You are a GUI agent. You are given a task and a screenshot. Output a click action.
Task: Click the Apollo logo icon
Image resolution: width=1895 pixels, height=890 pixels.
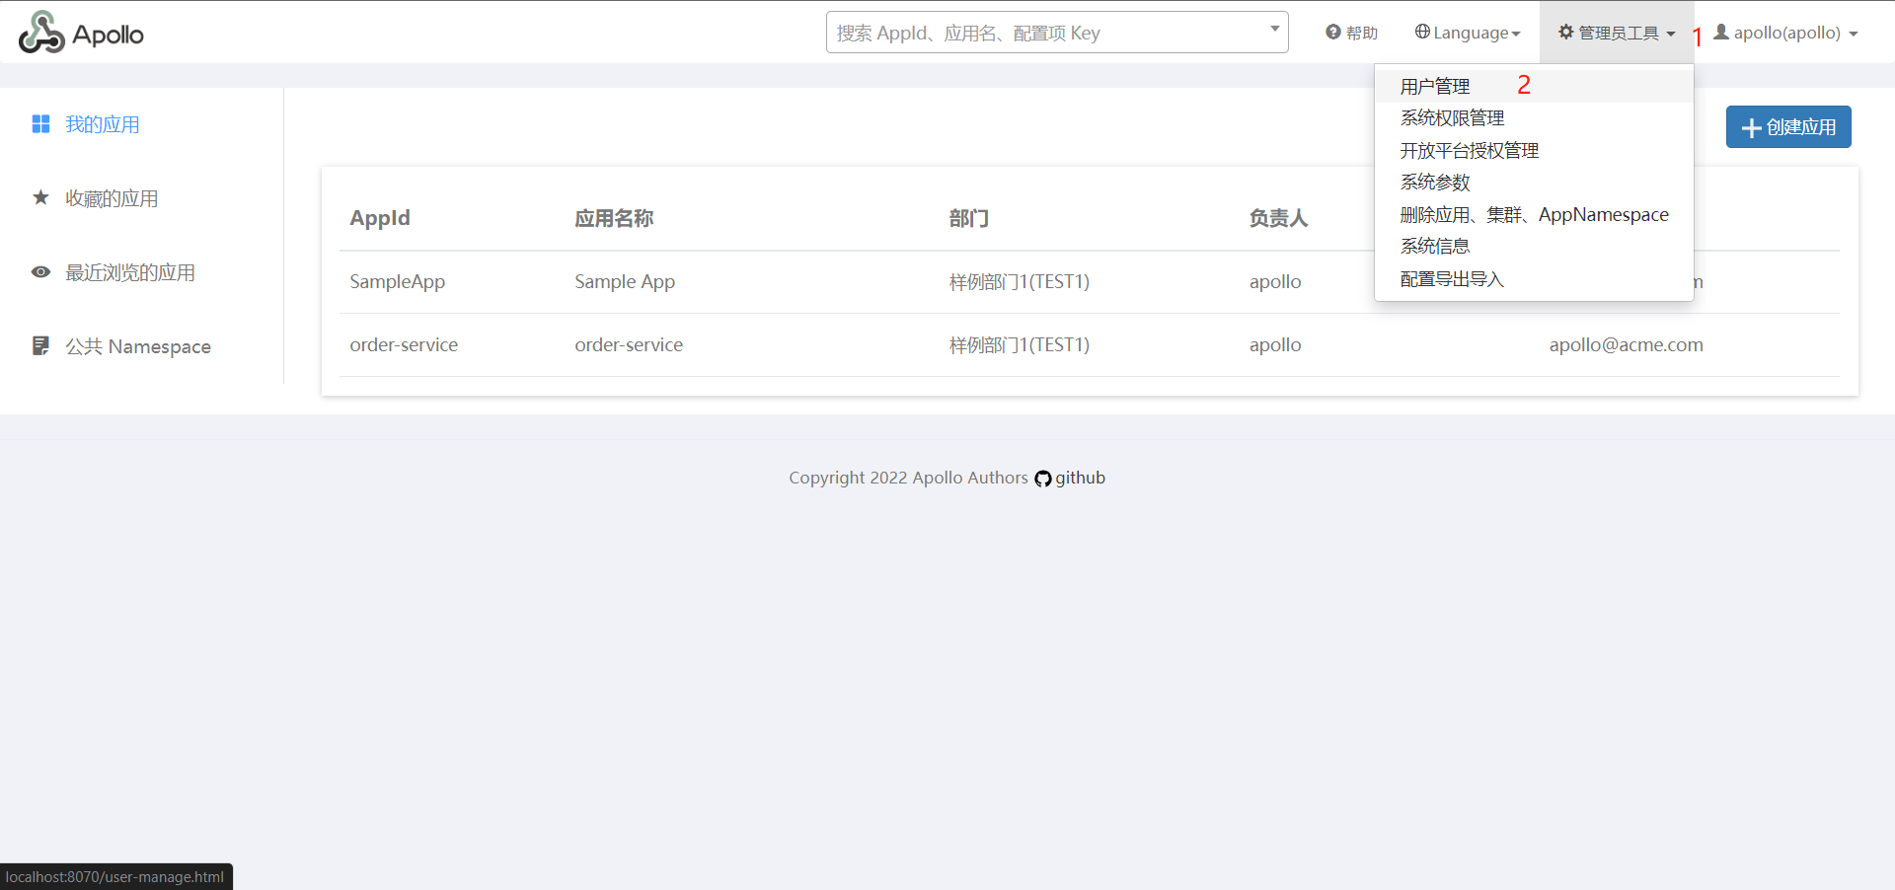pos(41,33)
